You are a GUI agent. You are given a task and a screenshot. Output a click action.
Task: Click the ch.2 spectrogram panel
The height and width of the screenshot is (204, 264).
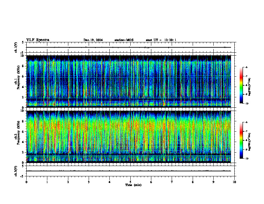click(x=129, y=137)
